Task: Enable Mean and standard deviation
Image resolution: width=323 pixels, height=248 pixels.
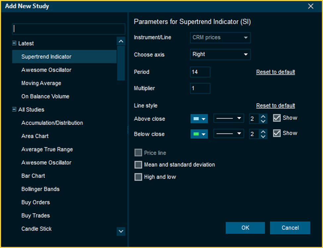Action: tap(138, 165)
